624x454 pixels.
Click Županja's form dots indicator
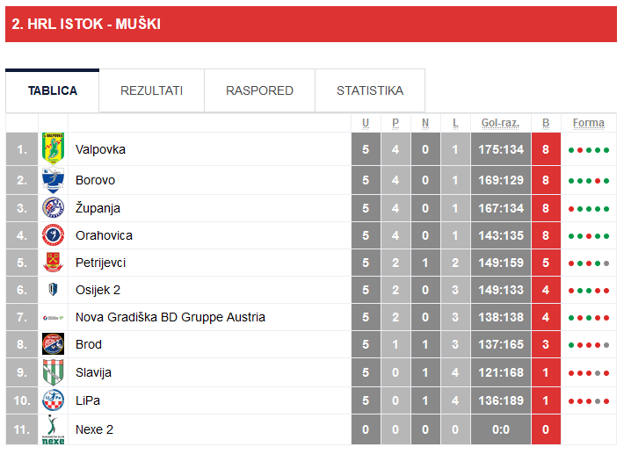[x=588, y=209]
